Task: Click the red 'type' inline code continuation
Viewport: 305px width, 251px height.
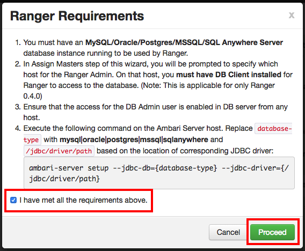Action: pyautogui.click(x=32, y=139)
